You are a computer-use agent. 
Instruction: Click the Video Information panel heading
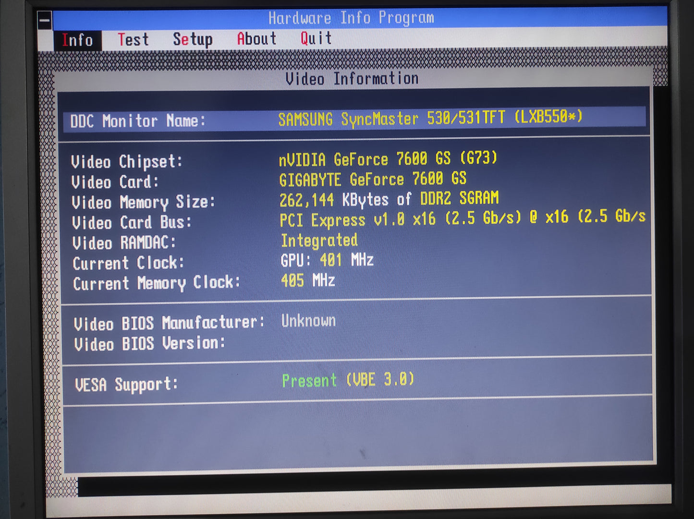pos(352,79)
